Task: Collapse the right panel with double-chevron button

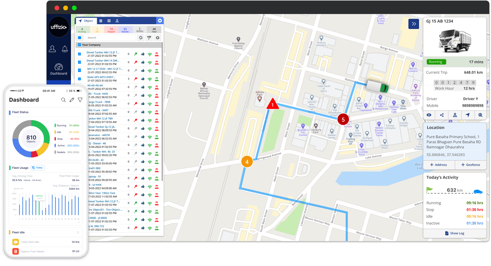Action: pos(414,24)
